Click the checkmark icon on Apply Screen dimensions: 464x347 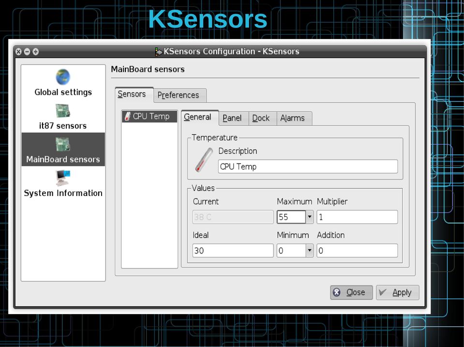click(383, 292)
